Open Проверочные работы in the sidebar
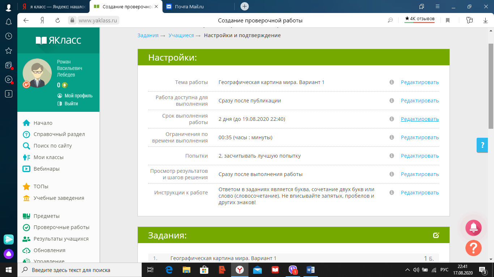The image size is (494, 277). (61, 227)
